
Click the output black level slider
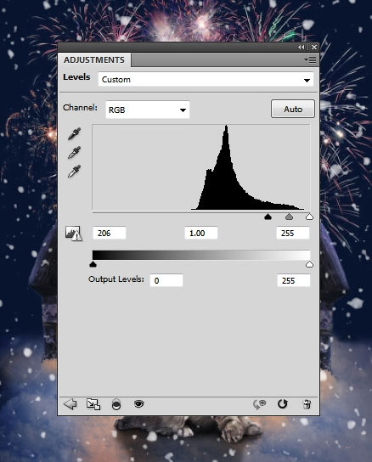pos(93,264)
